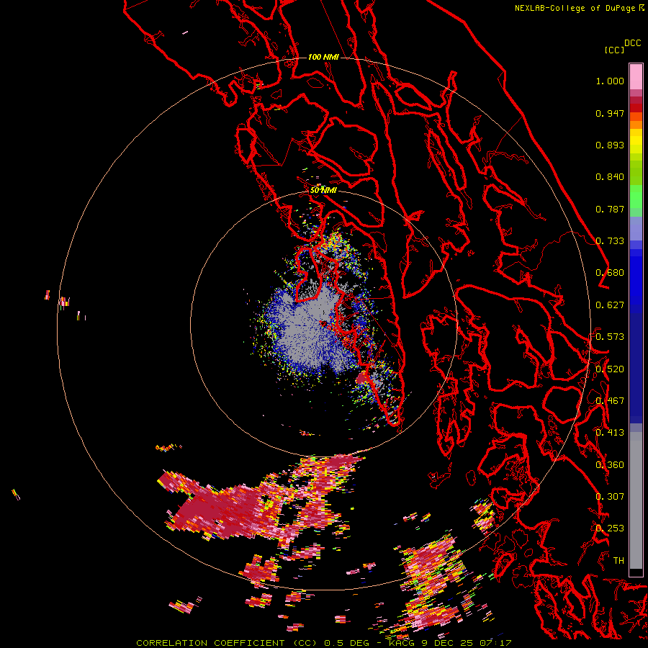The width and height of the screenshot is (648, 648).
Task: Click the 100 NMI range ring label
Action: pos(323,57)
